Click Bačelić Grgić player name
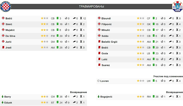This screenshot has height=106, width=183. [x=109, y=42]
